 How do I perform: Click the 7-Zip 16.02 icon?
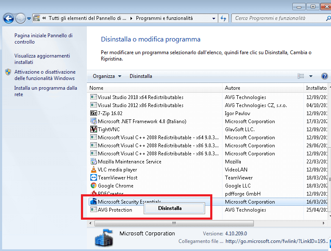click(93, 113)
